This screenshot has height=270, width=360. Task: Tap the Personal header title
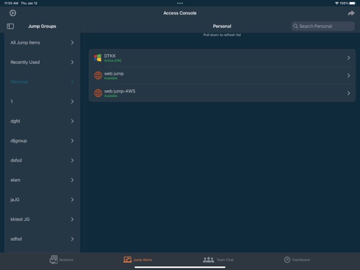(222, 26)
